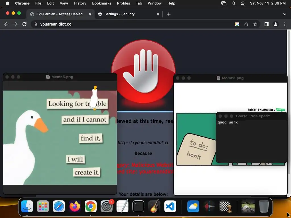Open Launchpad from the dock
291x218 pixels.
43,206
